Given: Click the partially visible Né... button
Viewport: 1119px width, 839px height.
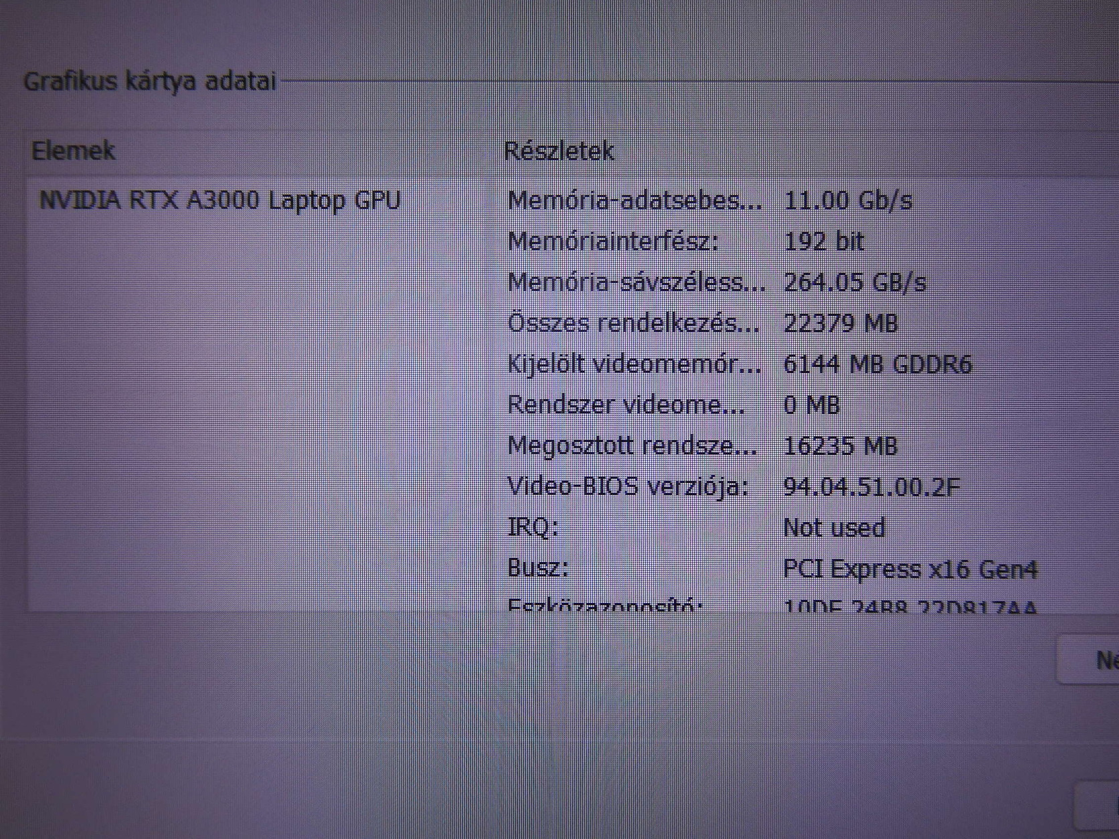Looking at the screenshot, I should coord(1088,660).
